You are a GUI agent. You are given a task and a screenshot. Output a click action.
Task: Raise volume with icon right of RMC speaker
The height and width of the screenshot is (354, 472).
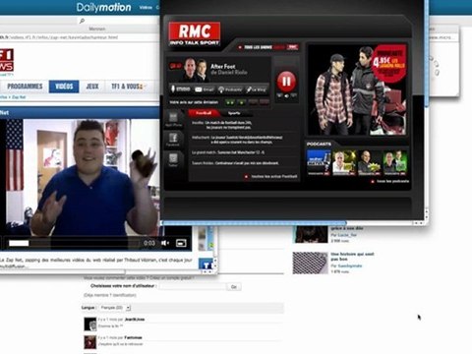(294, 95)
